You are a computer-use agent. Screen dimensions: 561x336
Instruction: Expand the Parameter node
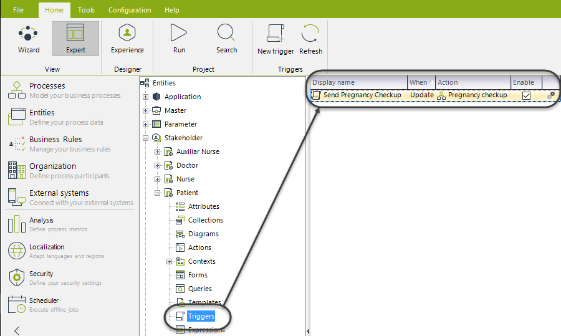tap(145, 125)
